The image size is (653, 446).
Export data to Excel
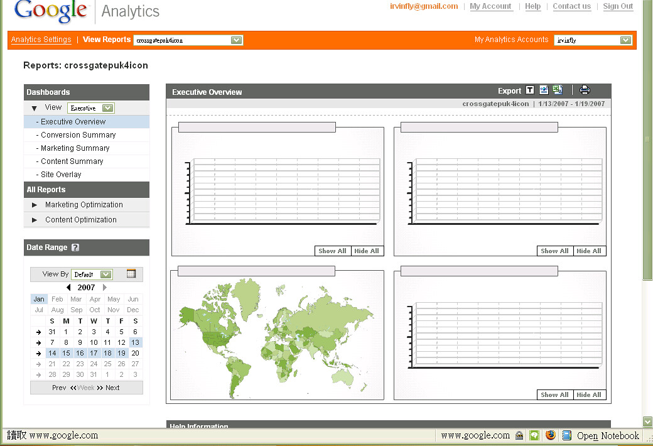click(557, 90)
